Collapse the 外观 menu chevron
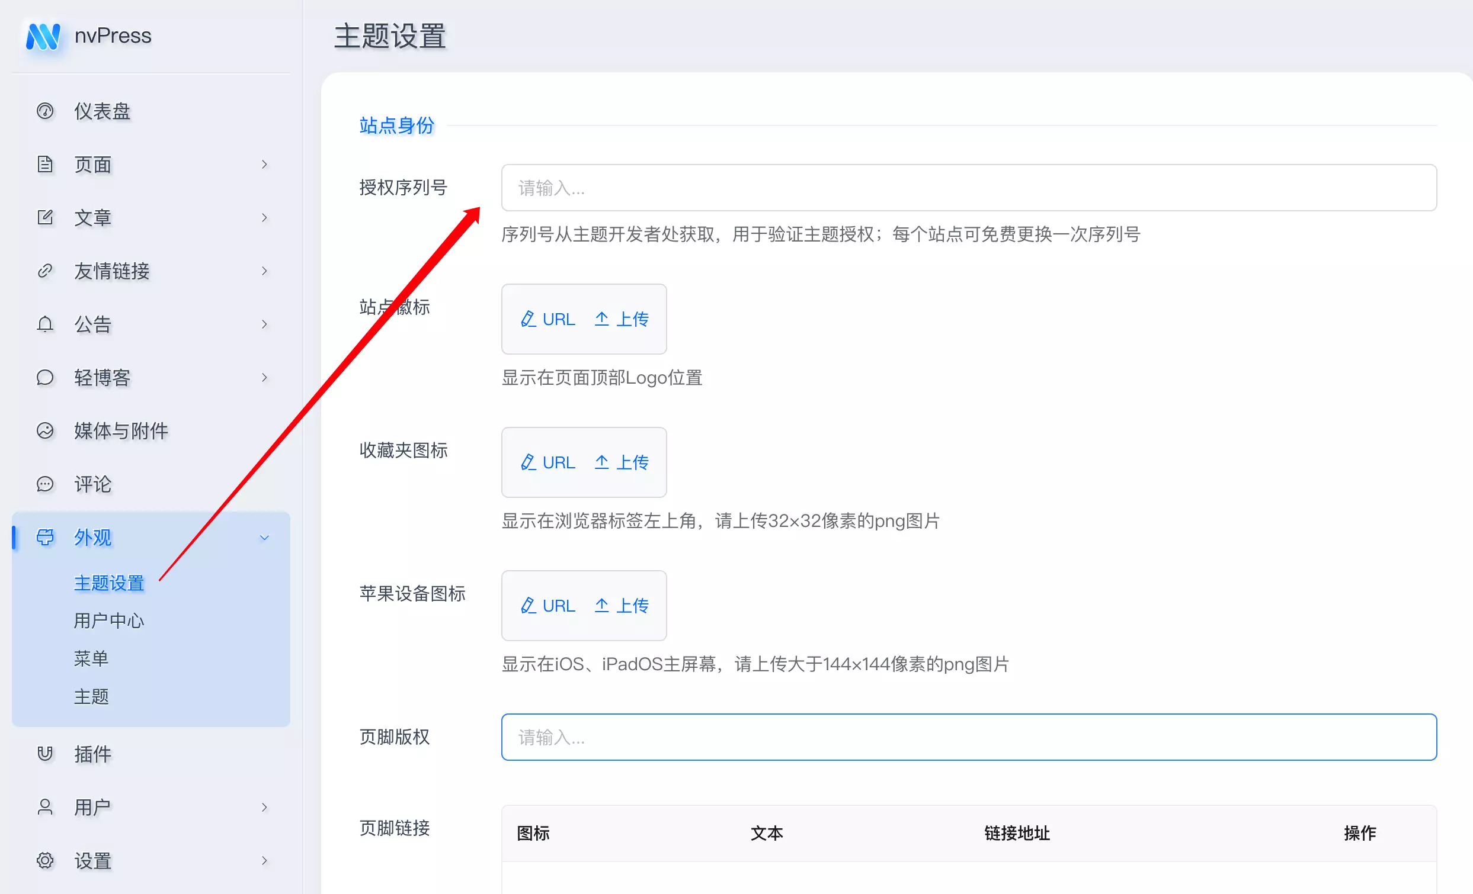Image resolution: width=1473 pixels, height=894 pixels. click(264, 538)
